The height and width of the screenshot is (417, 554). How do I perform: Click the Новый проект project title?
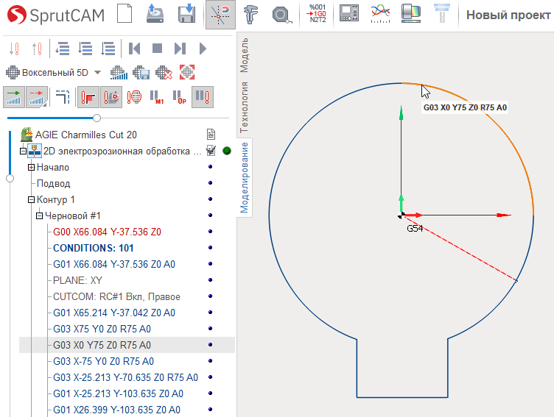coord(508,15)
